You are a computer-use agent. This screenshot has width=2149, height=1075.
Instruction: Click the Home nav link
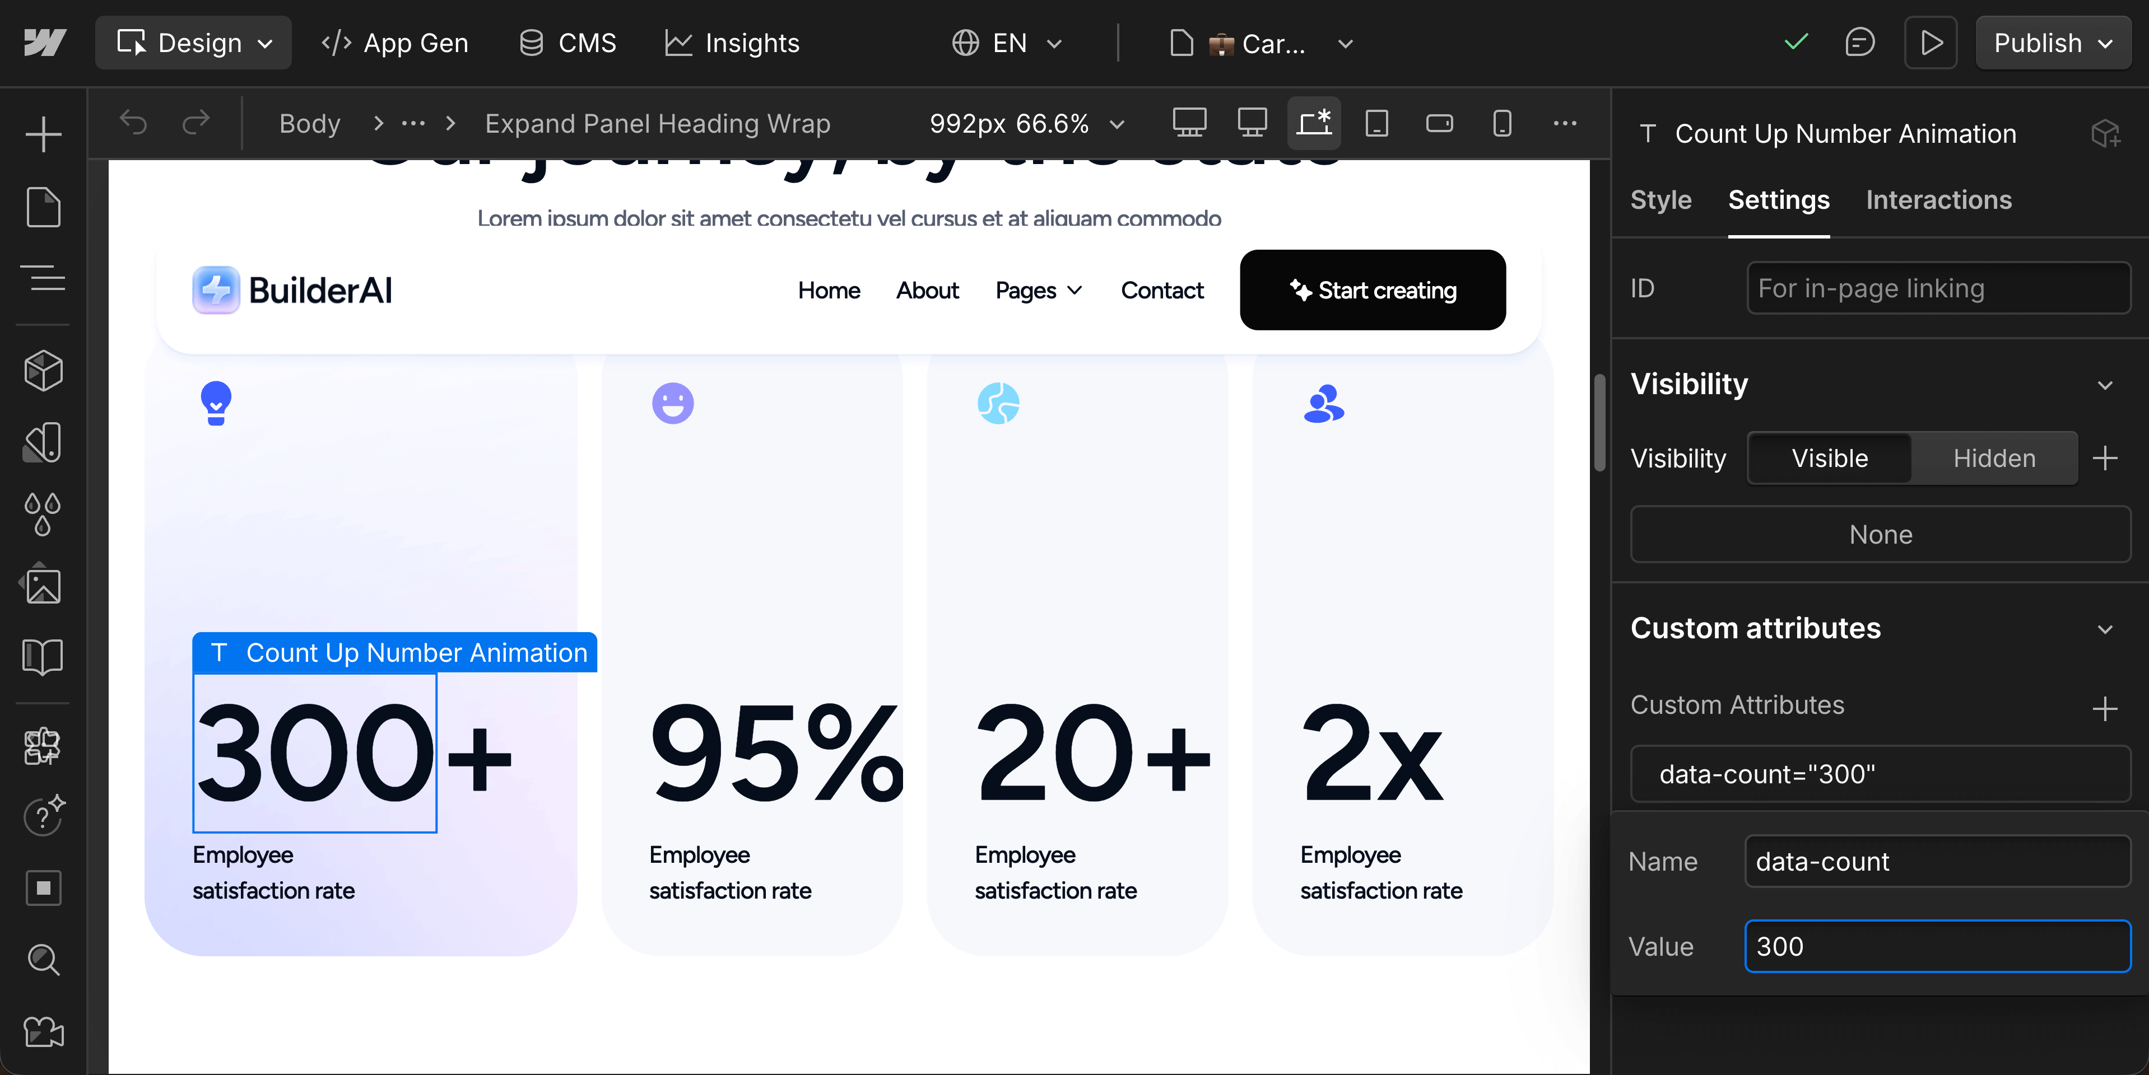click(829, 290)
